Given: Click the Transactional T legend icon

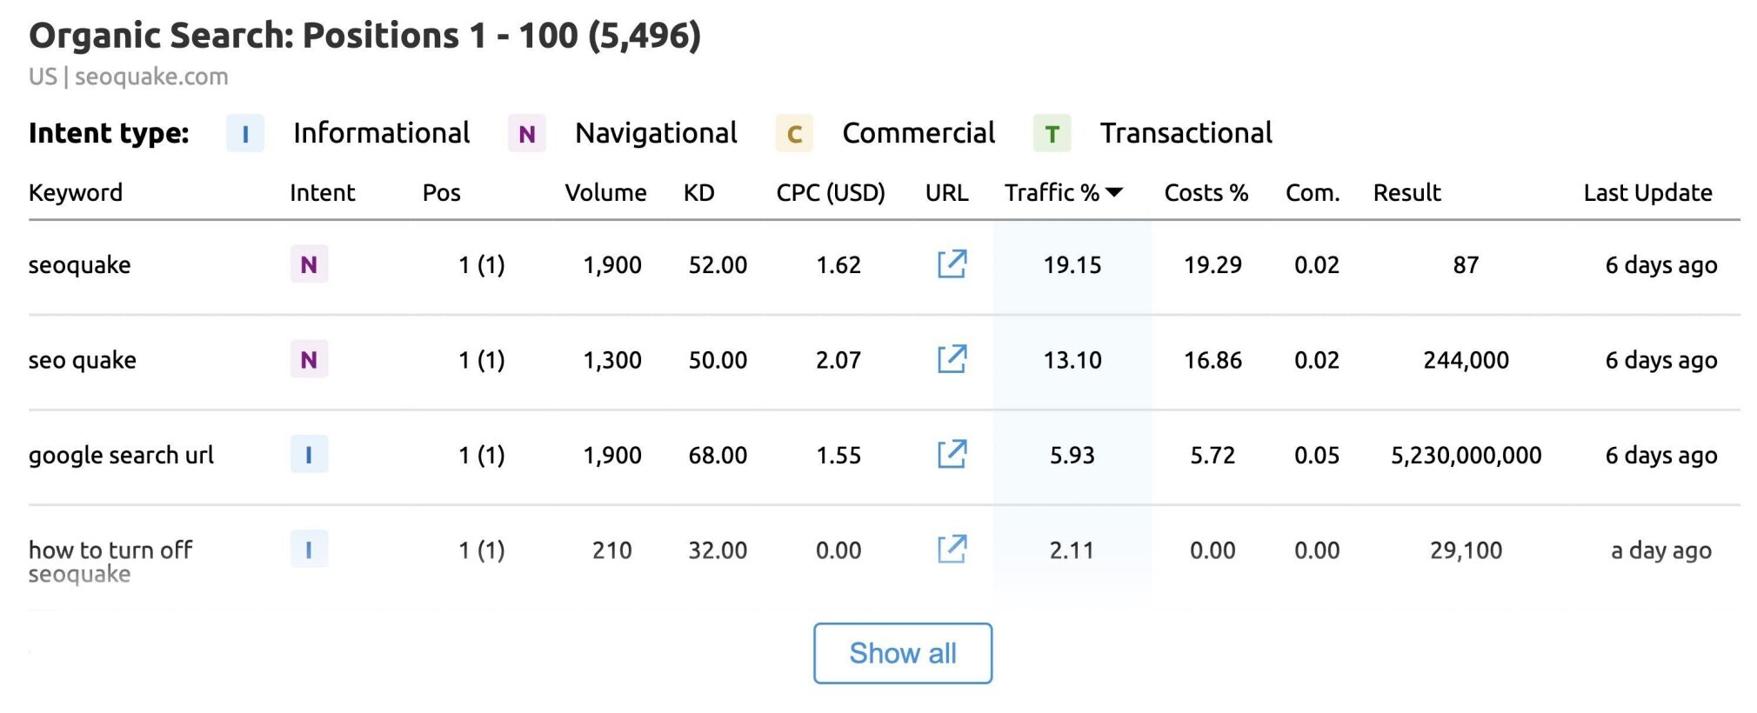Looking at the screenshot, I should coord(1052,133).
